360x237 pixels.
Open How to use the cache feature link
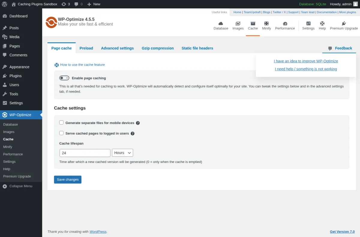pyautogui.click(x=82, y=65)
